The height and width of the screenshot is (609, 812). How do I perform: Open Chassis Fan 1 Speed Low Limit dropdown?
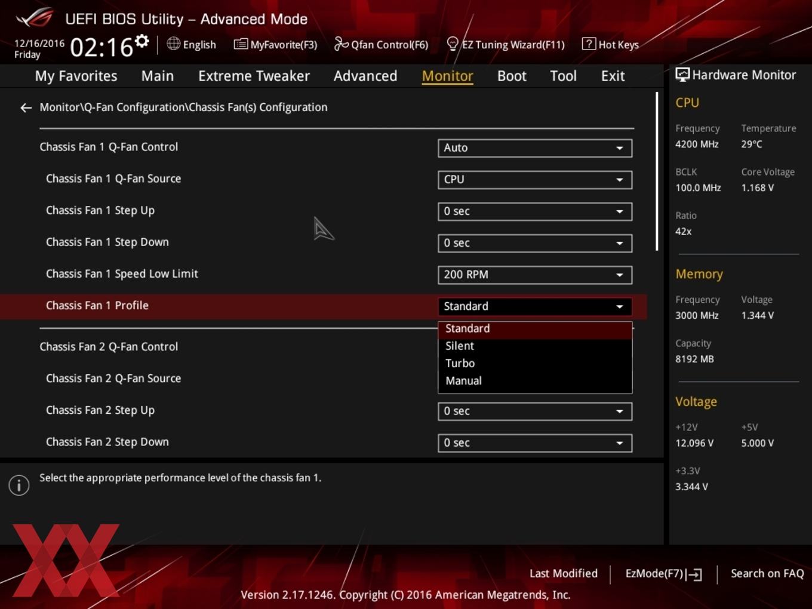point(535,275)
